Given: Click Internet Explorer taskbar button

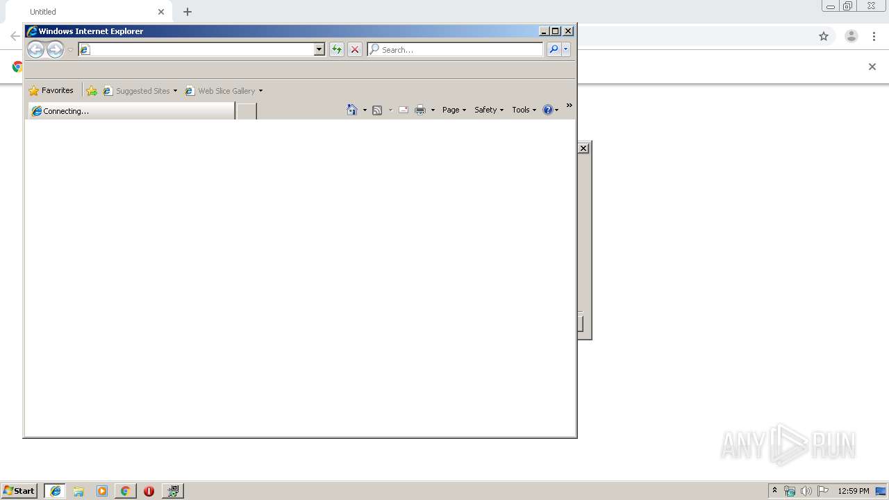Looking at the screenshot, I should click(x=56, y=491).
